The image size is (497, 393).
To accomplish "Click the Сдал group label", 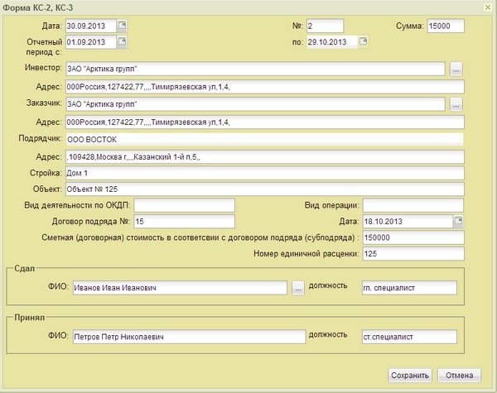I will pos(24,269).
